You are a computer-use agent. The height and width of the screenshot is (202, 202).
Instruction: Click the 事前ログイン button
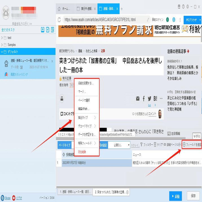[158, 19]
